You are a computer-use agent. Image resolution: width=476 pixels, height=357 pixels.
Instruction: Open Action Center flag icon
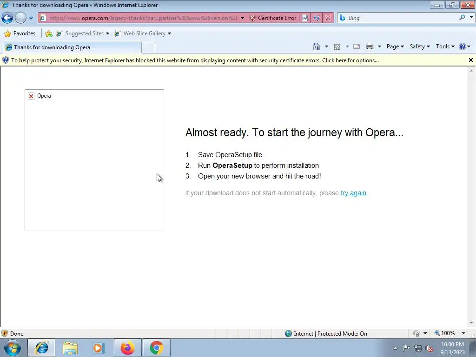pos(406,348)
